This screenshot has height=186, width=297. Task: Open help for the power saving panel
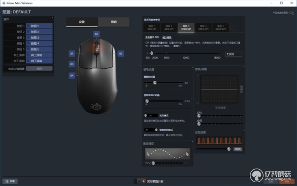point(192,68)
